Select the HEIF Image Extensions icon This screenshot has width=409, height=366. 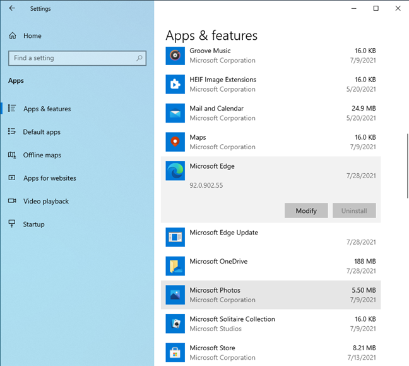tap(175, 85)
